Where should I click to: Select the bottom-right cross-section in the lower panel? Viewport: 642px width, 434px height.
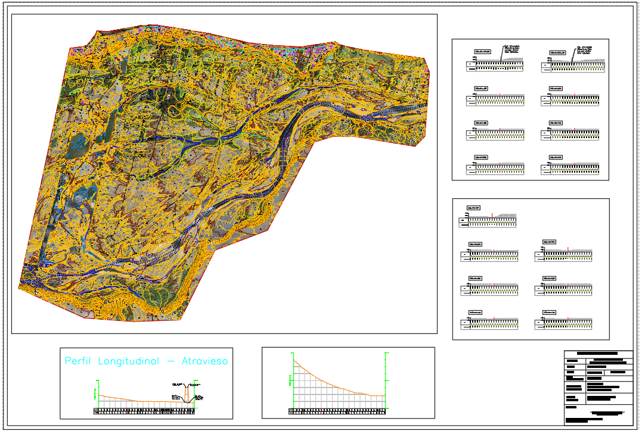click(564, 323)
